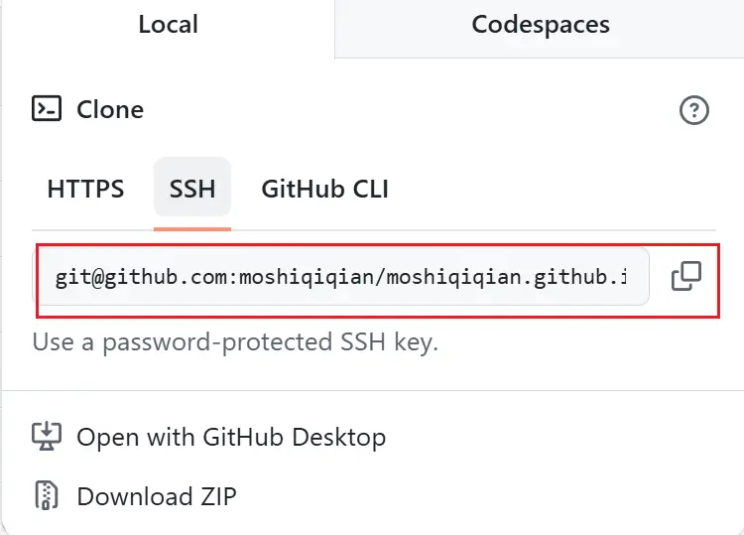This screenshot has width=744, height=535.
Task: Open the Codespaces tab
Action: (541, 25)
